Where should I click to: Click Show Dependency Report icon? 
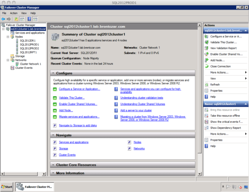pyautogui.click(x=206, y=128)
